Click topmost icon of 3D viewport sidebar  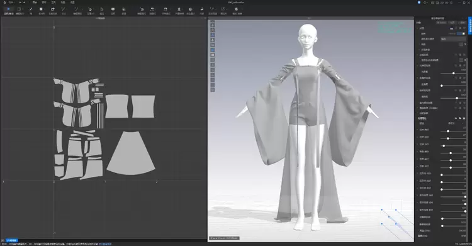pyautogui.click(x=213, y=21)
